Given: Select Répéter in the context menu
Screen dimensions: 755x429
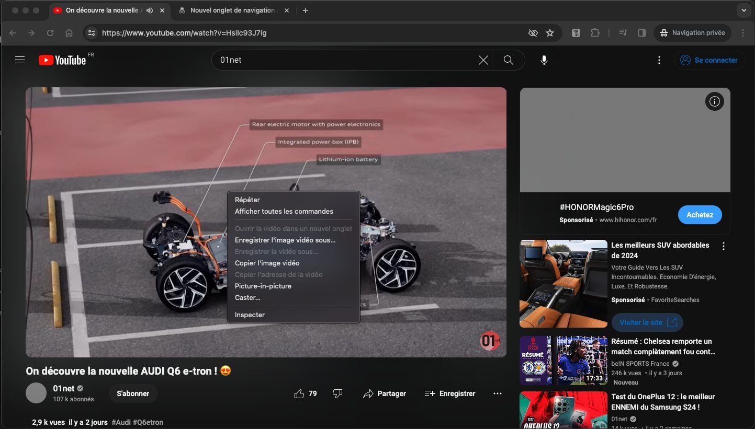Looking at the screenshot, I should pos(247,200).
